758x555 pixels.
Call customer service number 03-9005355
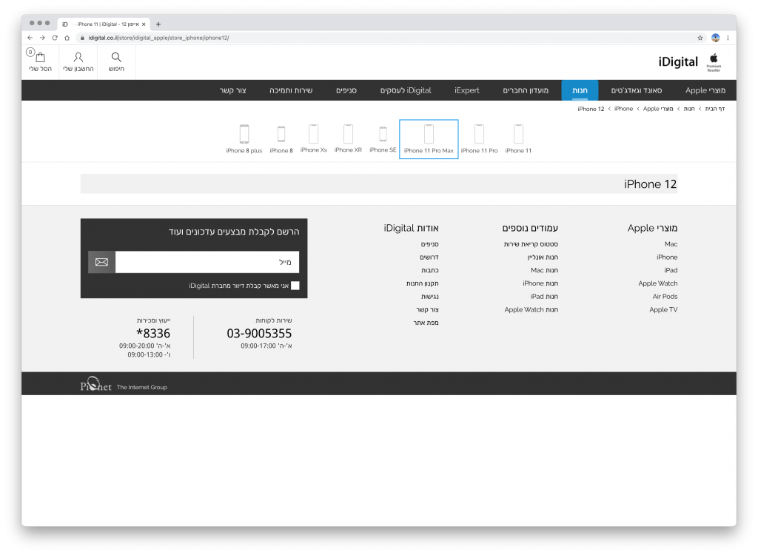click(259, 333)
